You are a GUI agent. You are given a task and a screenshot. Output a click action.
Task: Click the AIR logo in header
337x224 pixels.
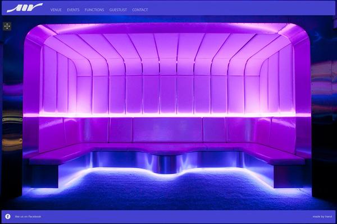[25, 8]
